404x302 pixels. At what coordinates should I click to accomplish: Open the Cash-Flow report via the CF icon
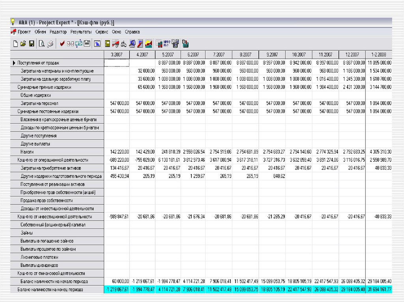[116, 44]
